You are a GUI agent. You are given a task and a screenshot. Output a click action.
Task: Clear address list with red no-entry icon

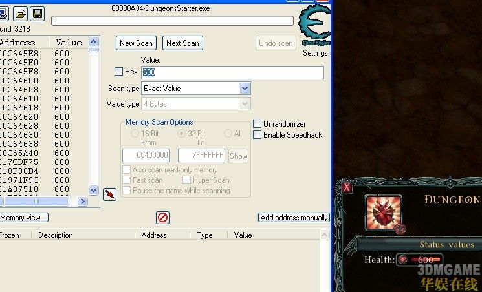162,218
